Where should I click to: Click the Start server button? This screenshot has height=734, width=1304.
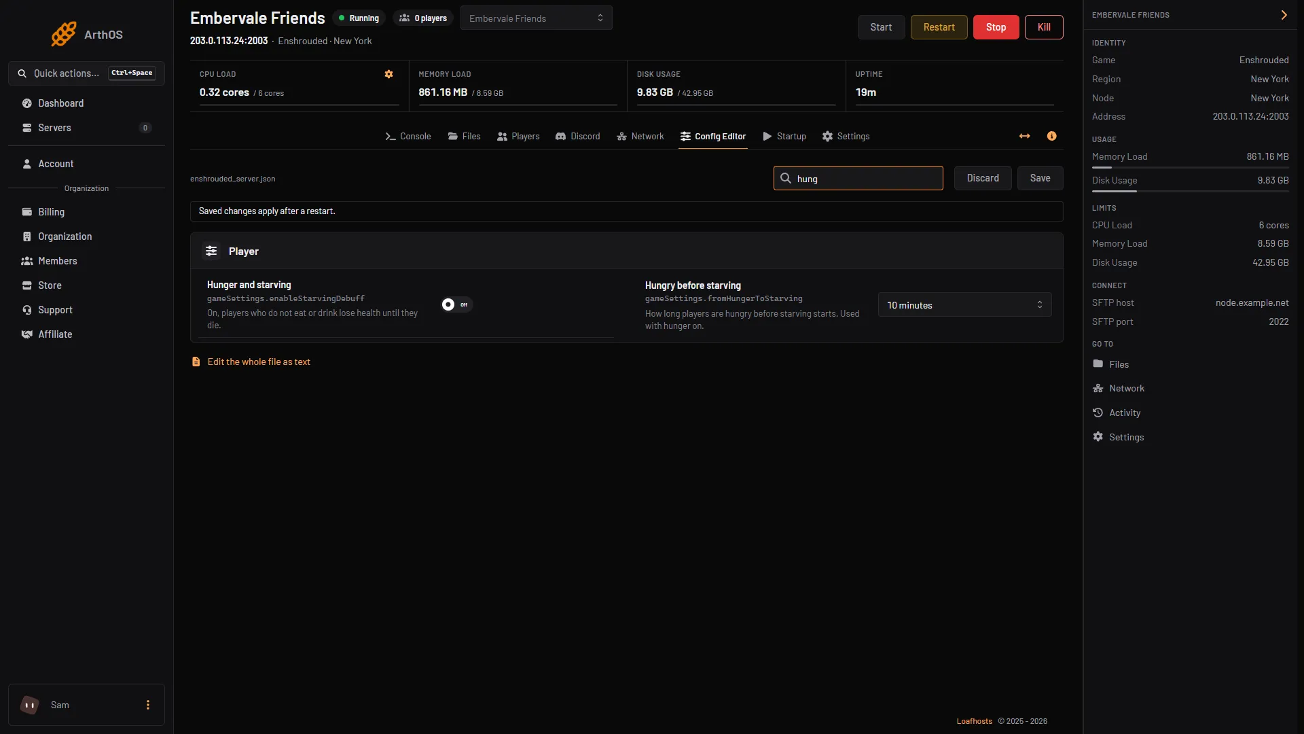tap(881, 27)
